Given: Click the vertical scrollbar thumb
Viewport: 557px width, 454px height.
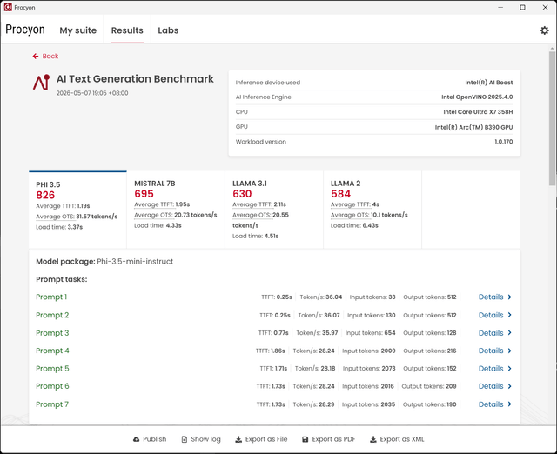Looking at the screenshot, I should coord(552,118).
